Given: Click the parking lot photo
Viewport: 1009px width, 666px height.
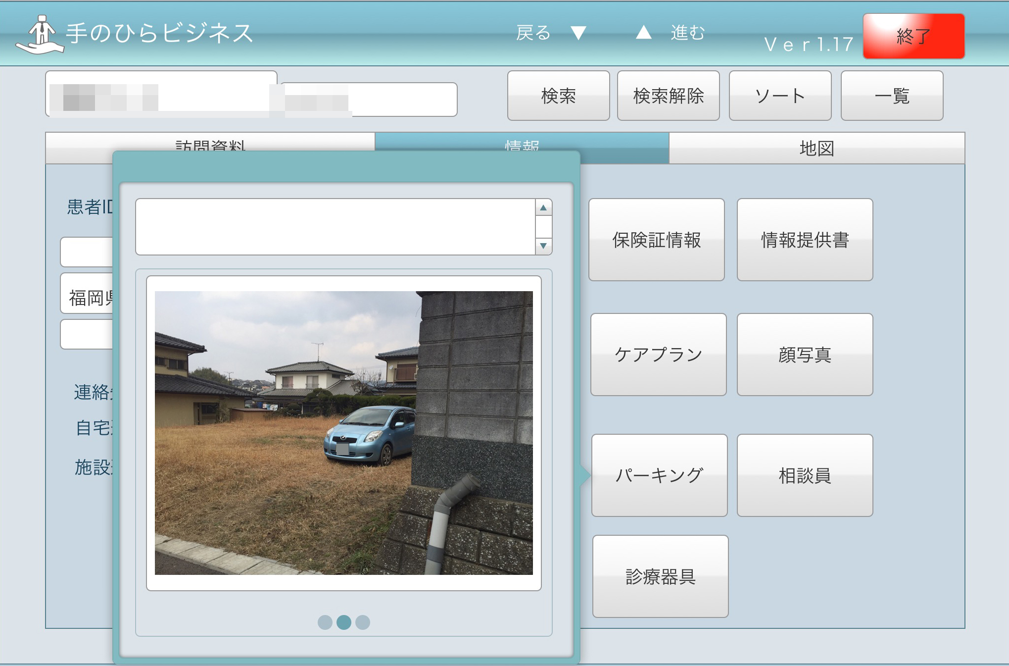Looking at the screenshot, I should pos(343,433).
